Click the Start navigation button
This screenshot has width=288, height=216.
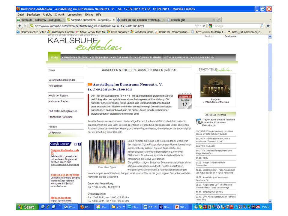pyautogui.click(x=54, y=57)
